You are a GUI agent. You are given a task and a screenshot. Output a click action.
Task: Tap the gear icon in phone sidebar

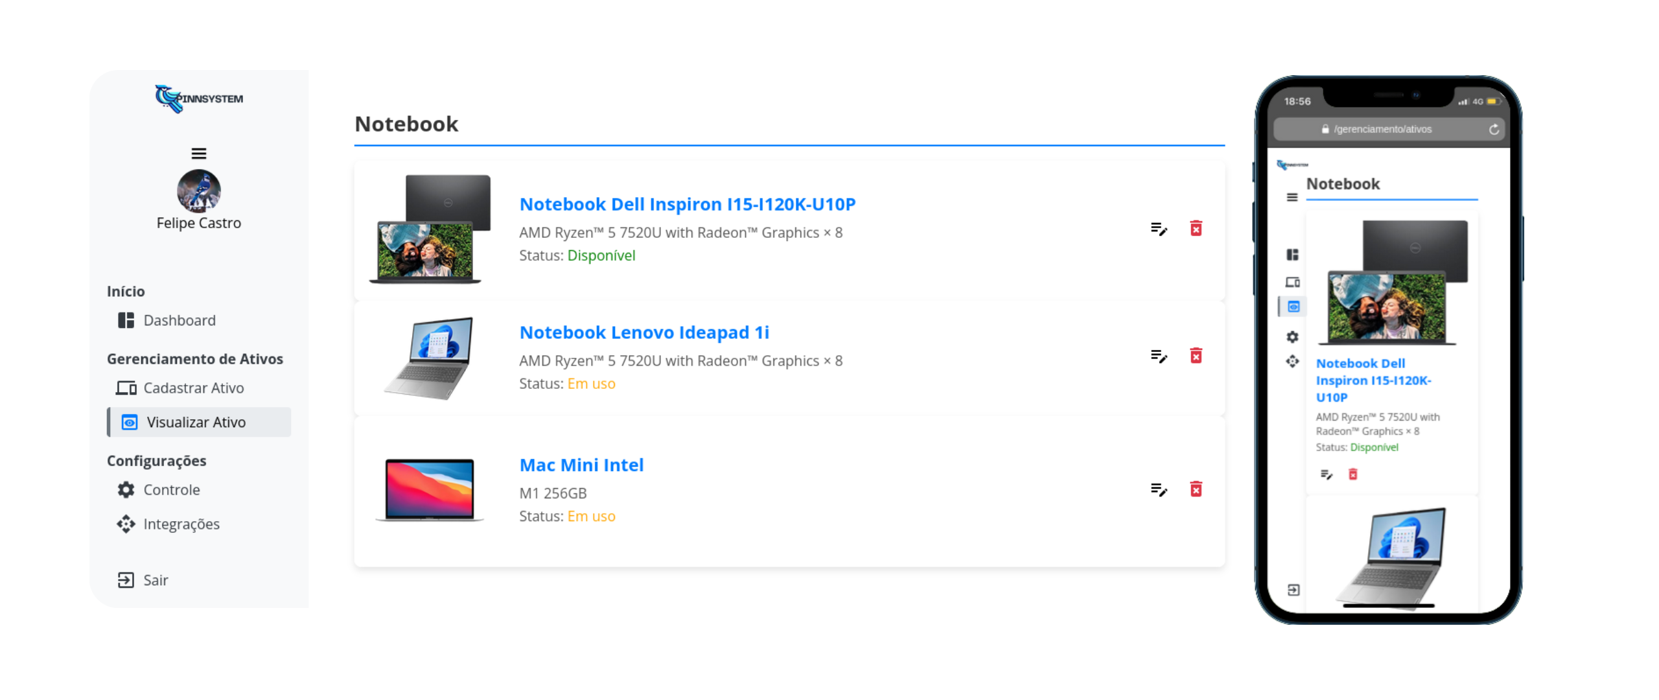click(1292, 336)
